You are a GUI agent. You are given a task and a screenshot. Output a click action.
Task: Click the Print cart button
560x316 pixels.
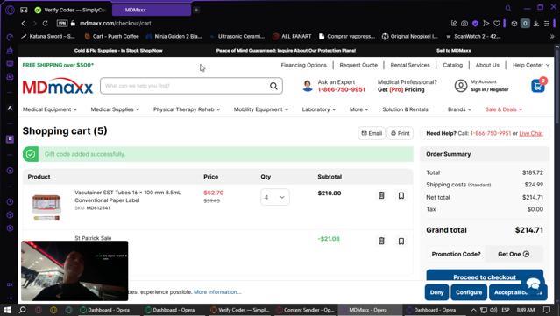pyautogui.click(x=400, y=133)
